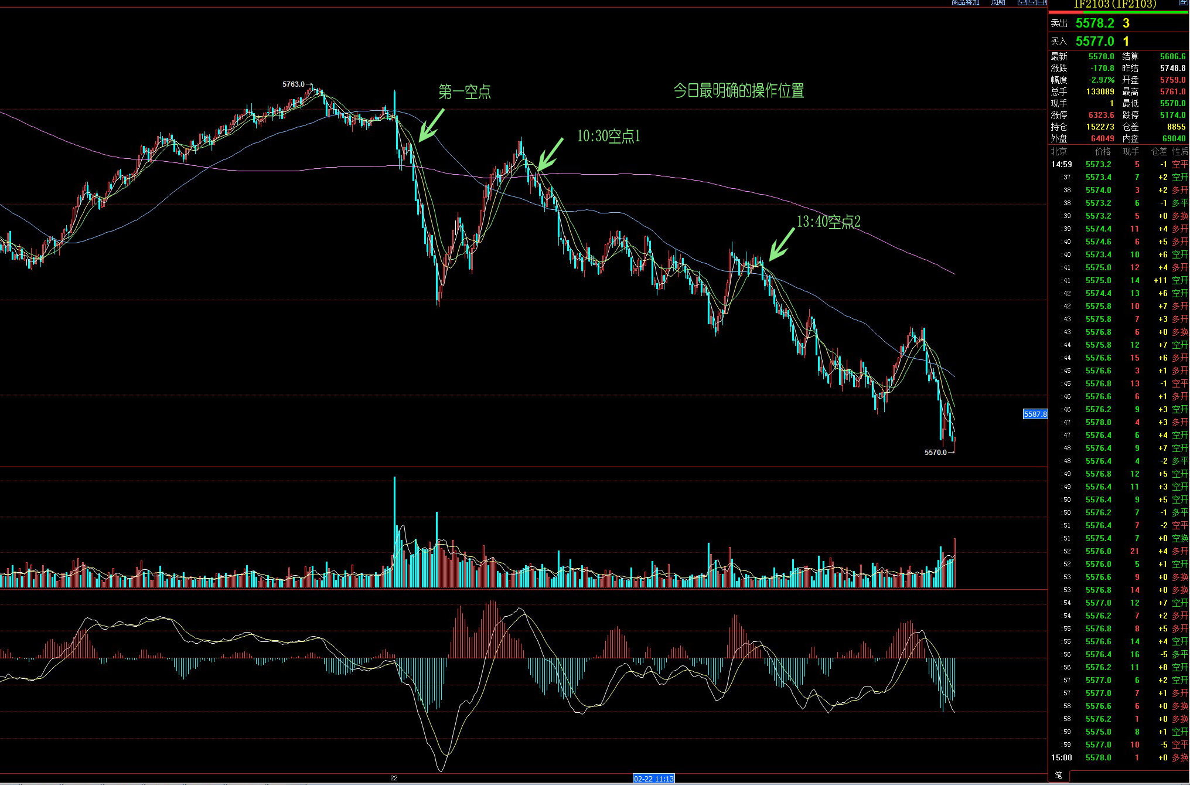The height and width of the screenshot is (785, 1190).
Task: Select the 涨跌 value -170.8
Action: pyautogui.click(x=1102, y=68)
